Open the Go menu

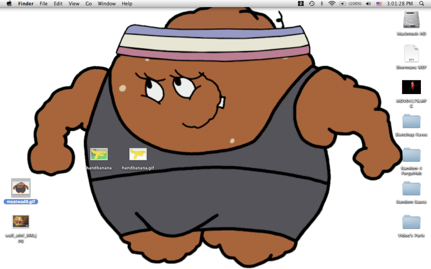coord(88,3)
